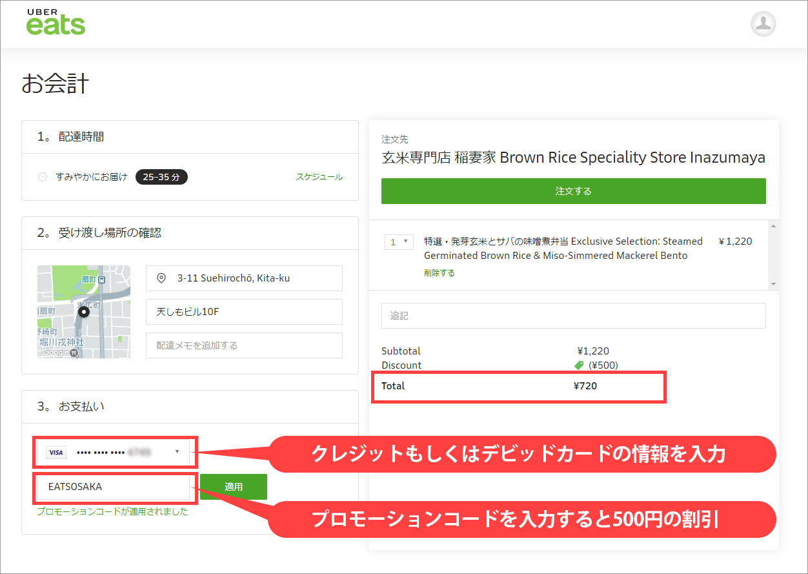
Task: Open the item quantity dropdown
Action: click(399, 242)
